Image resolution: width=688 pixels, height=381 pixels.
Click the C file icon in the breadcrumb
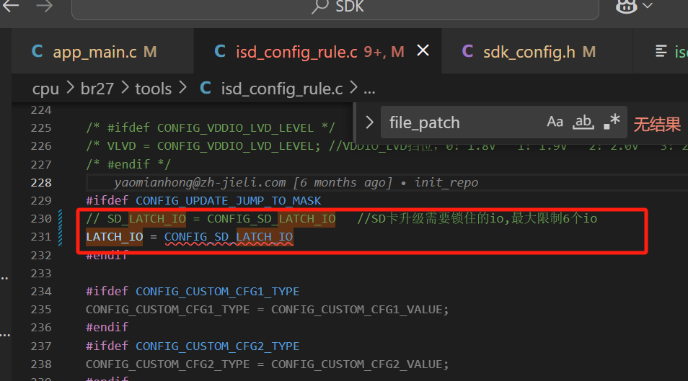[206, 89]
